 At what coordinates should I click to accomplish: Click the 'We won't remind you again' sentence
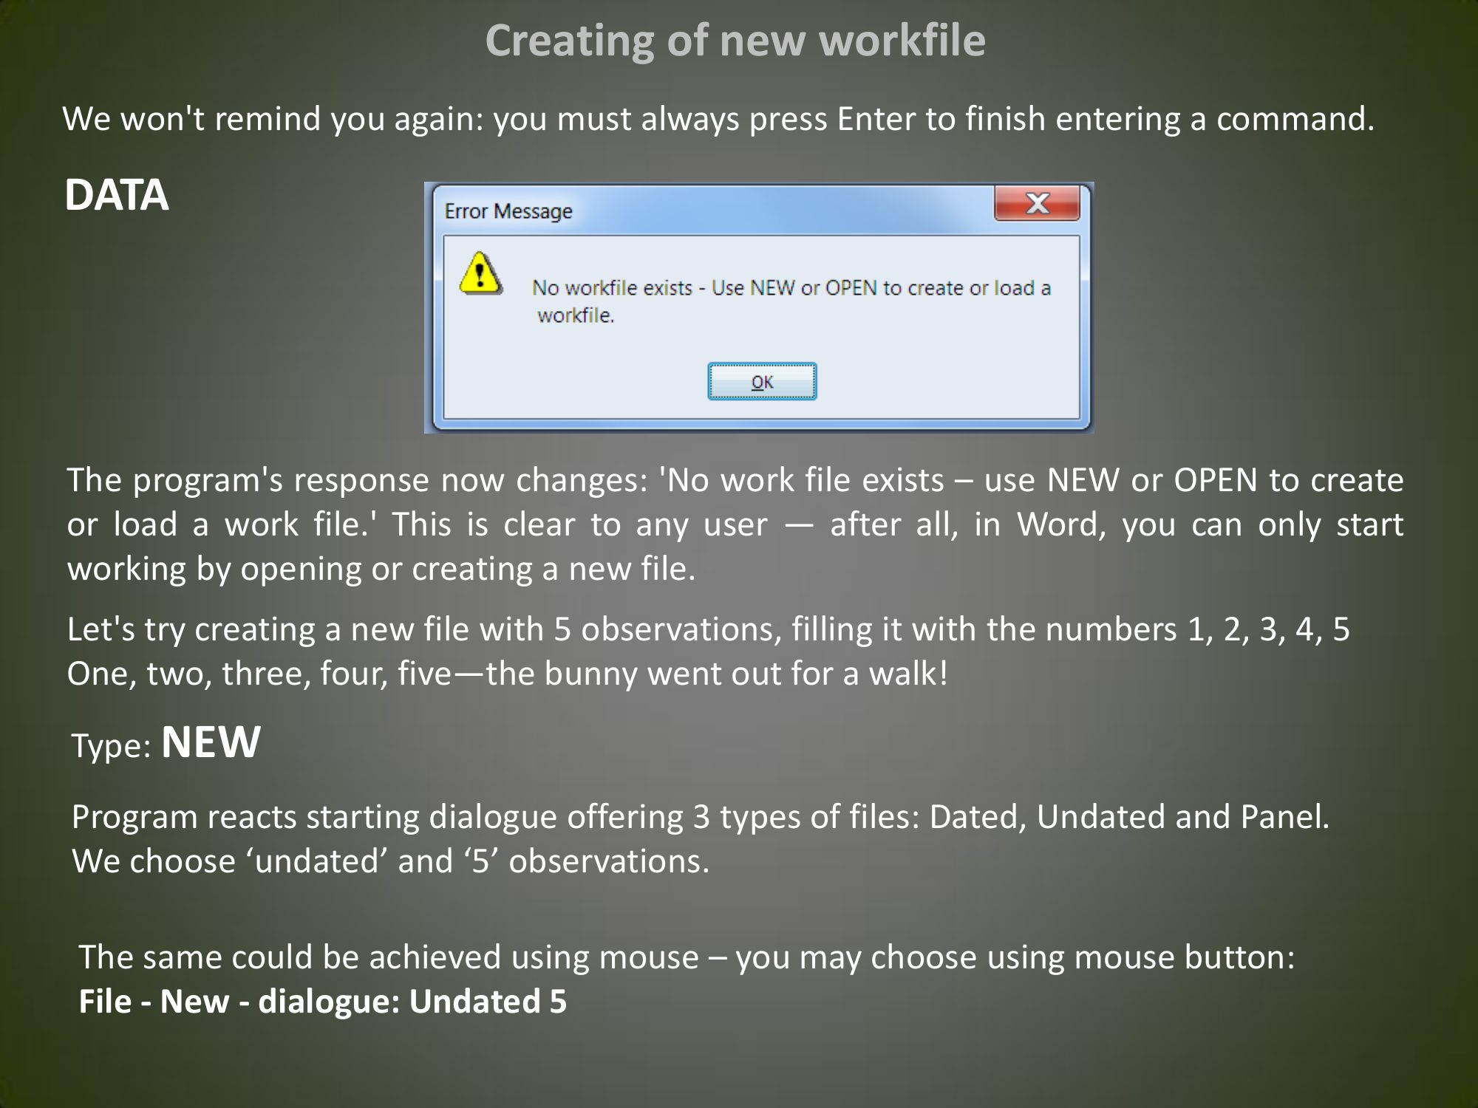coord(717,119)
